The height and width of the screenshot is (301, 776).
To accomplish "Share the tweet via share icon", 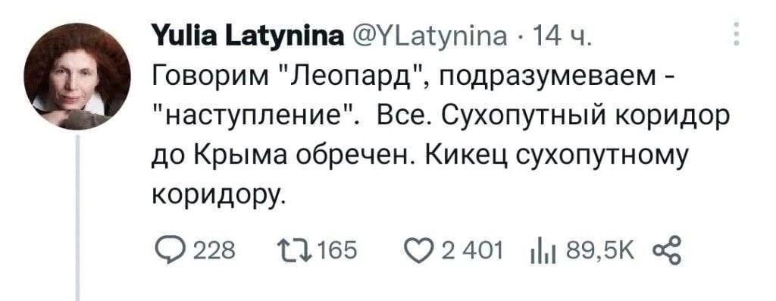I will tap(668, 250).
